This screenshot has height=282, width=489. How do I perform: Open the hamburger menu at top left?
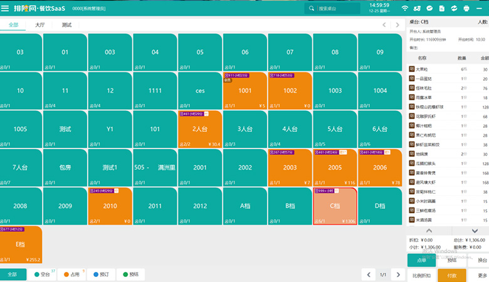pos(6,8)
